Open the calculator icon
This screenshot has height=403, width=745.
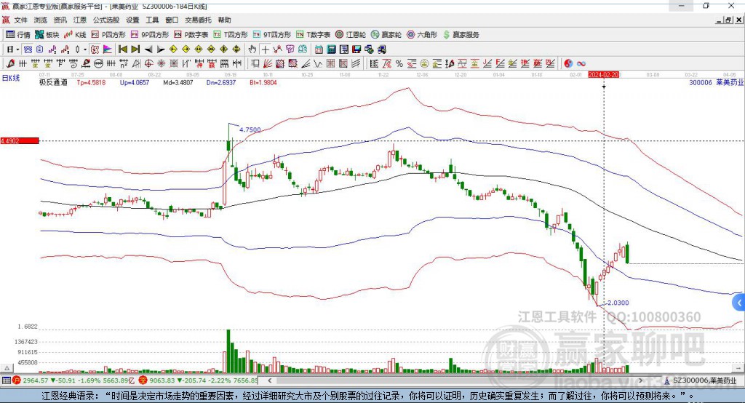click(x=331, y=49)
